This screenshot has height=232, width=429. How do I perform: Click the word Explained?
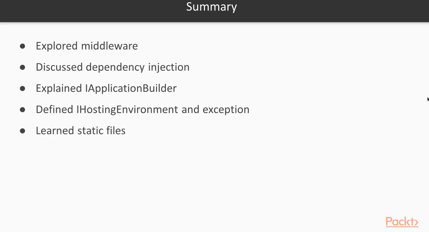pos(59,88)
